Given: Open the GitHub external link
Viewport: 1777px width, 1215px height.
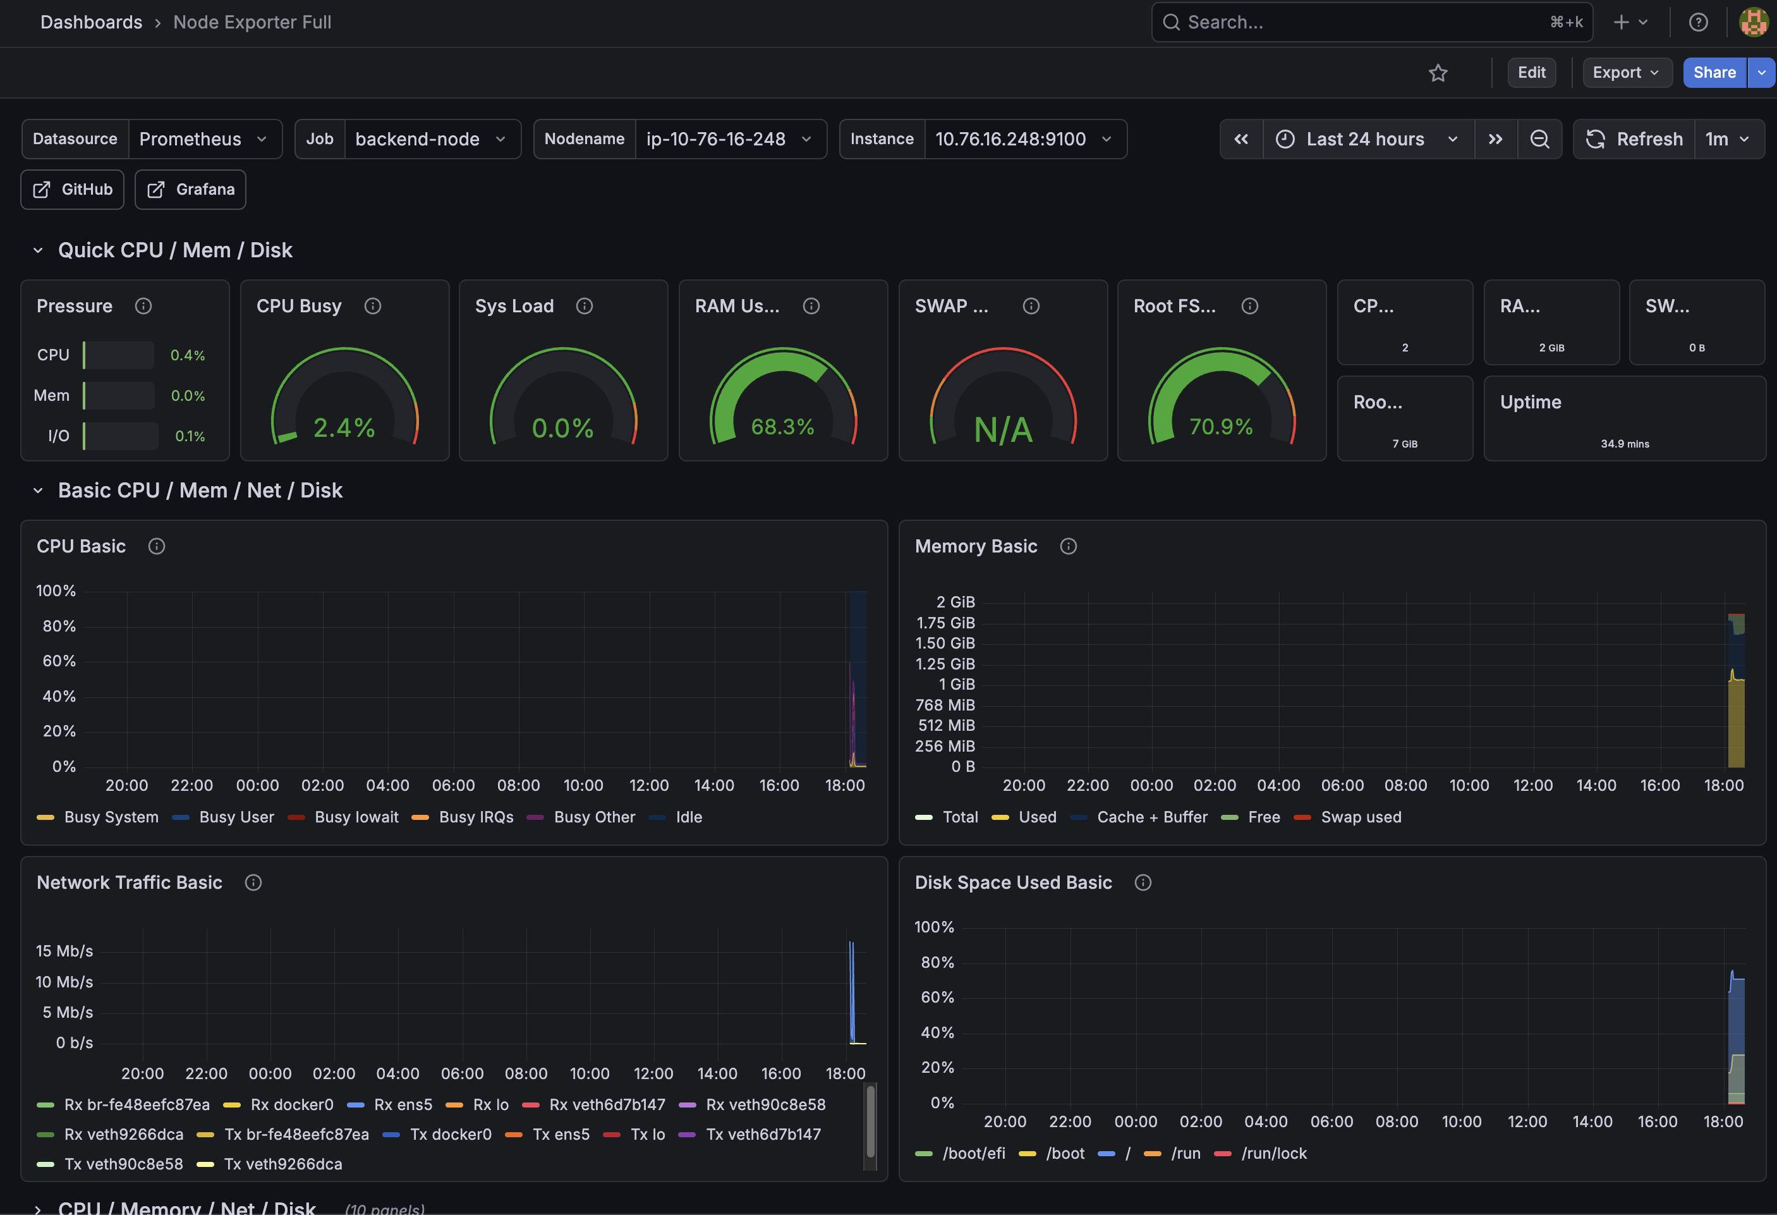Looking at the screenshot, I should pyautogui.click(x=73, y=190).
